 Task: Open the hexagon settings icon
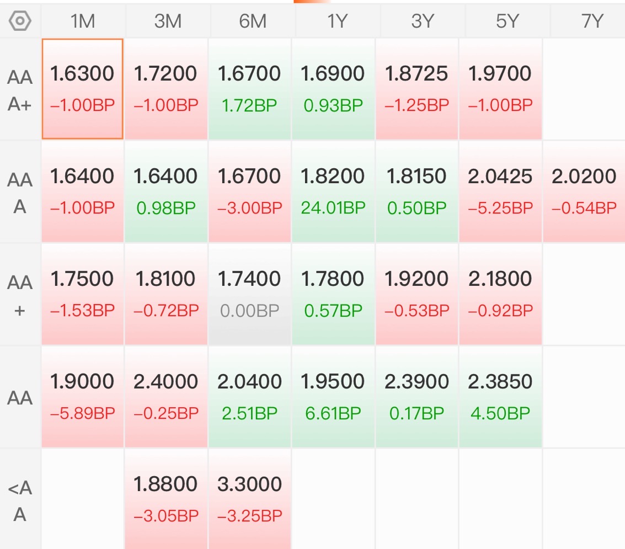(x=20, y=21)
